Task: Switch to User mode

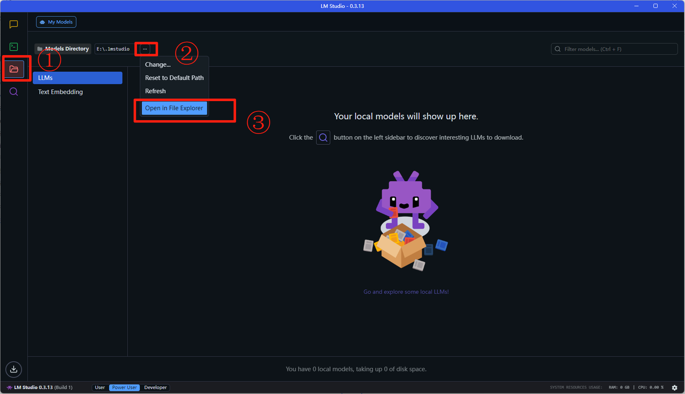Action: [x=100, y=388]
